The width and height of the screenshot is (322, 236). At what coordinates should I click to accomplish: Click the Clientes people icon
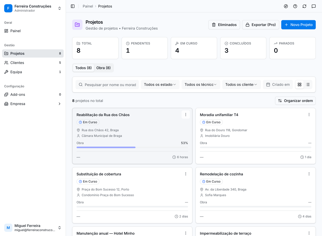click(6, 63)
